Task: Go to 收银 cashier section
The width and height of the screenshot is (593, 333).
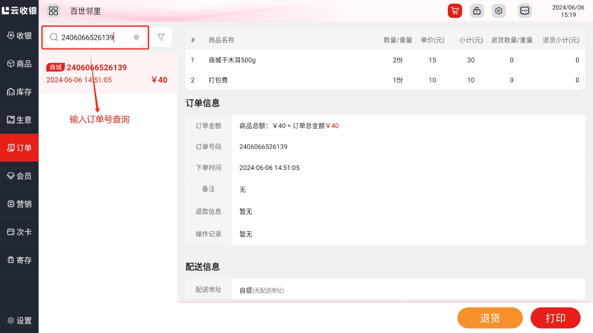Action: 19,35
